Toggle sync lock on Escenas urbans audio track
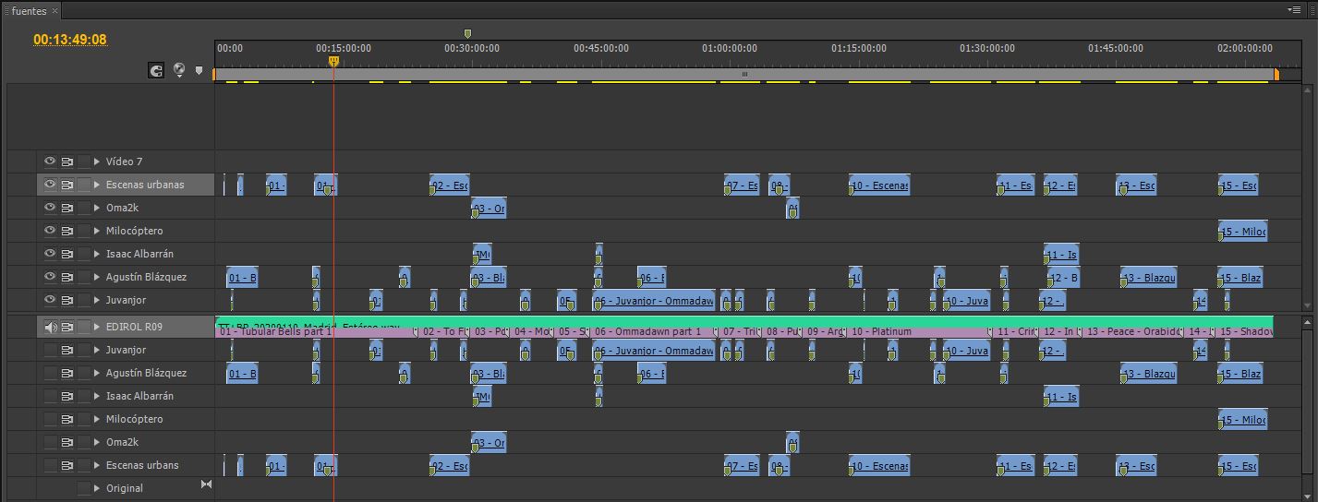Screen dimensions: 1318x502 [x=67, y=465]
